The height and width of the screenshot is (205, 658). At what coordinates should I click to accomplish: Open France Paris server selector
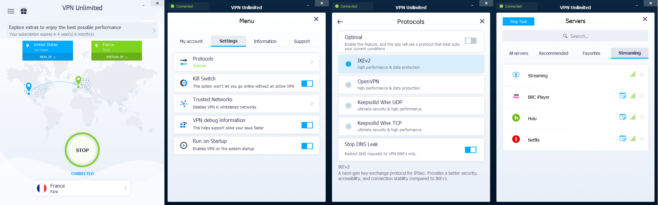click(x=82, y=188)
